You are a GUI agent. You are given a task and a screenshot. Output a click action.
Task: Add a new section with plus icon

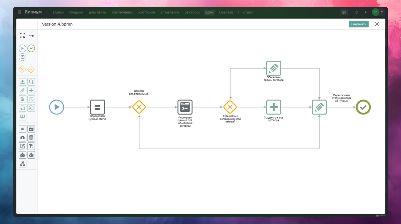tap(238, 12)
